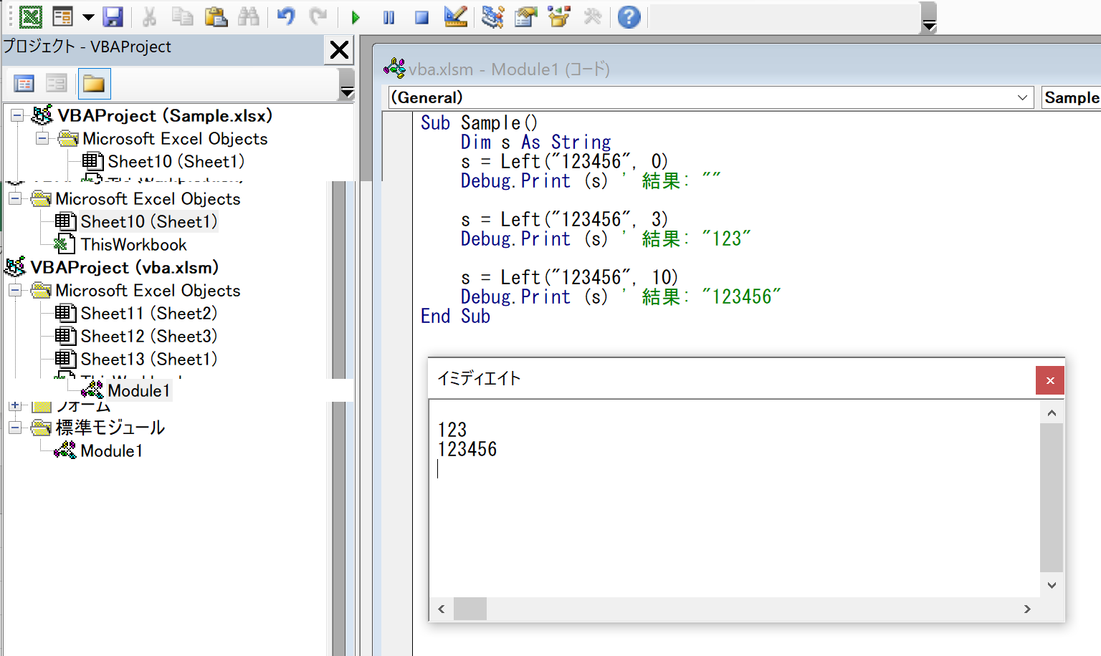Image resolution: width=1101 pixels, height=656 pixels.
Task: Paste from clipboard icon
Action: coord(216,16)
